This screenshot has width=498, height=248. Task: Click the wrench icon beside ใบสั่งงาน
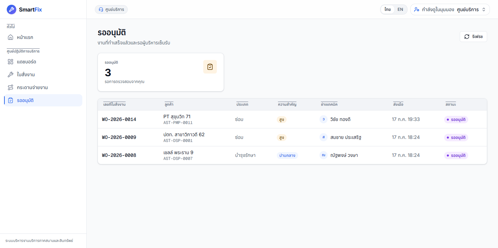pyautogui.click(x=11, y=75)
